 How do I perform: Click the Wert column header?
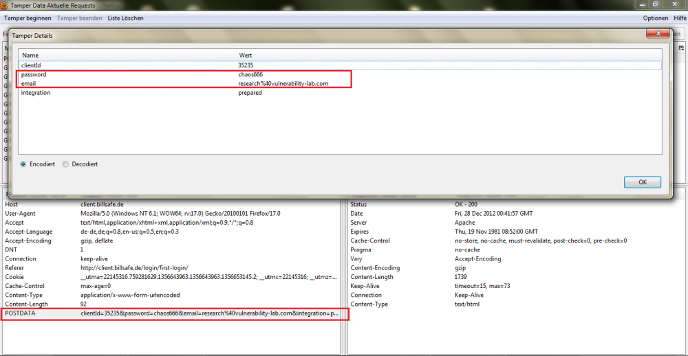(x=246, y=55)
